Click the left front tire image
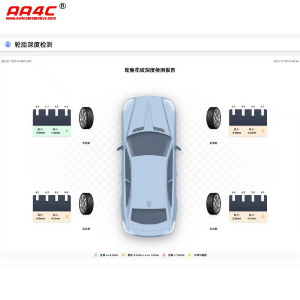This screenshot has width=300, height=300. 86,118
